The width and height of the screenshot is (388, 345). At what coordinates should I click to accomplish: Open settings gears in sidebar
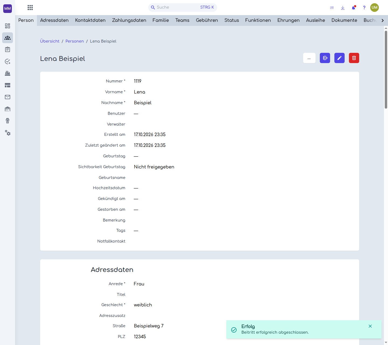8,133
